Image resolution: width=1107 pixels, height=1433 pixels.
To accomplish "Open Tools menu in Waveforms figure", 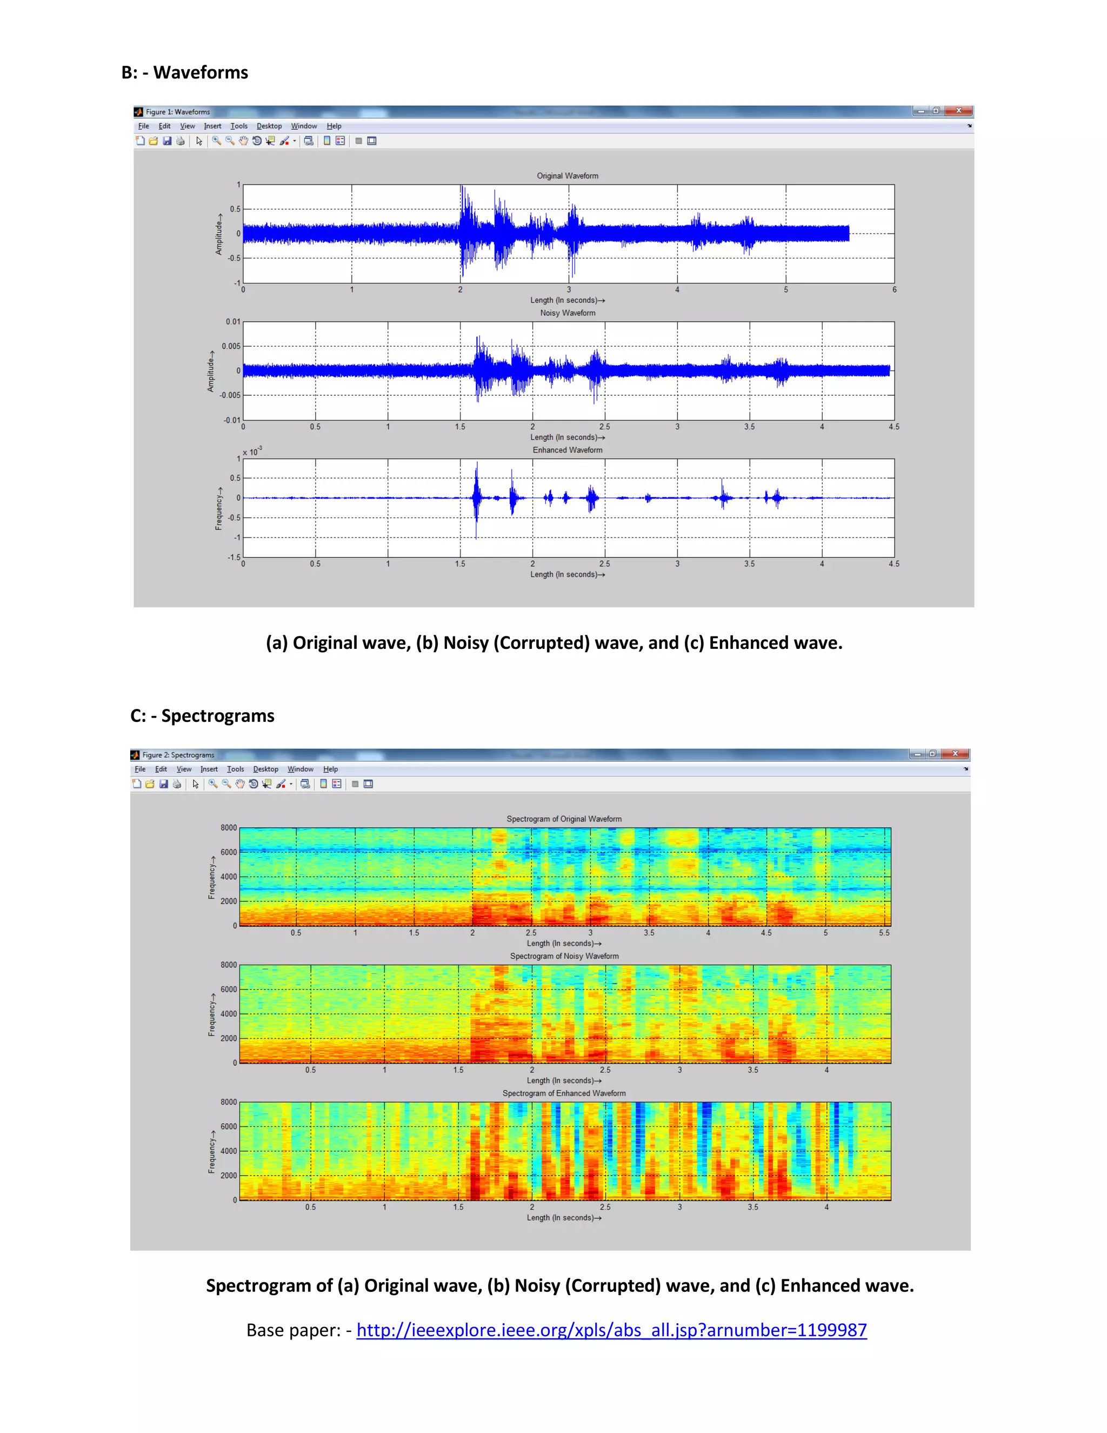I will (239, 126).
